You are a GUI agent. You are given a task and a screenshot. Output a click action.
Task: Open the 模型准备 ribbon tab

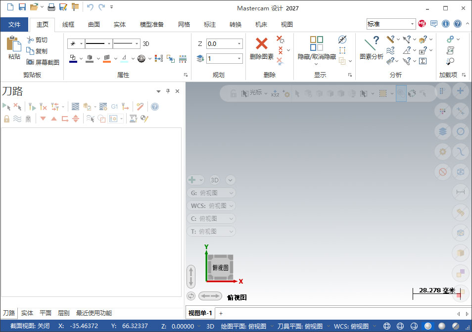tap(152, 25)
